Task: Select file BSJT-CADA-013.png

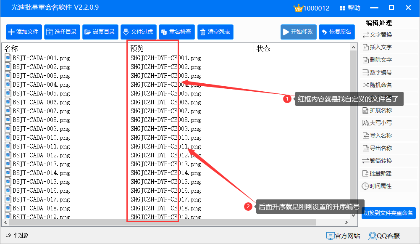Action: pos(41,164)
